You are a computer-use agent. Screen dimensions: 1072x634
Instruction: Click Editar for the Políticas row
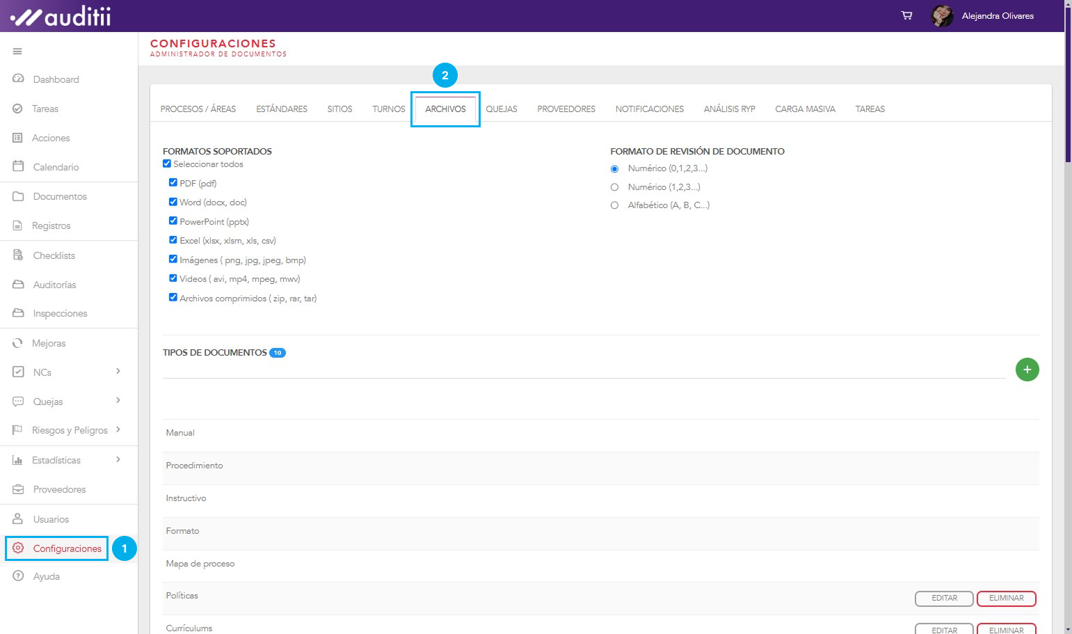coord(944,599)
